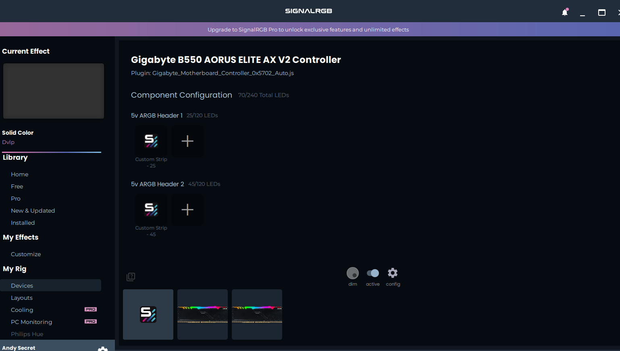Open the Installed effects list
620x351 pixels.
pyautogui.click(x=23, y=223)
